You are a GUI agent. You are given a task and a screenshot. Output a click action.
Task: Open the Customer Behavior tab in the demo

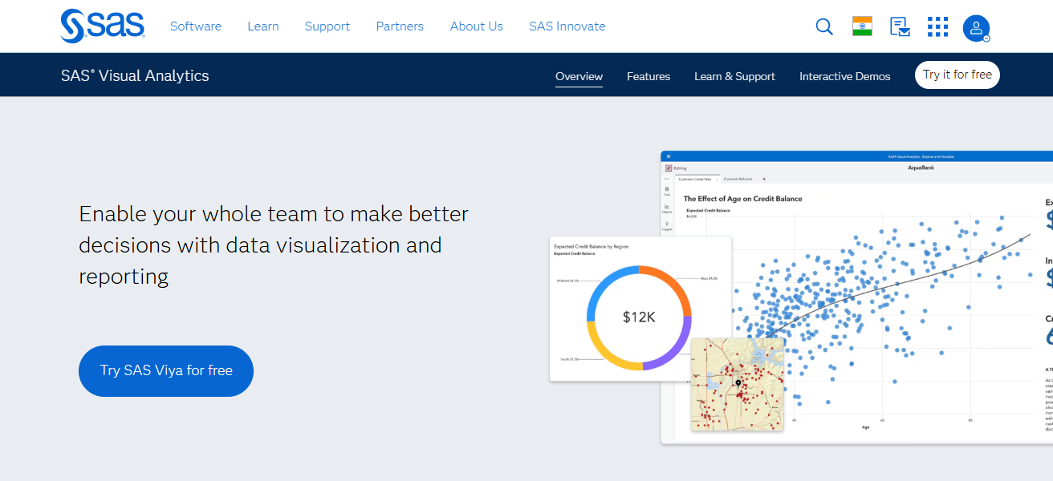pyautogui.click(x=738, y=179)
